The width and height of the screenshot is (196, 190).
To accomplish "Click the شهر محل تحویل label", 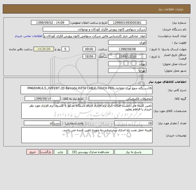I will point(175,71).
